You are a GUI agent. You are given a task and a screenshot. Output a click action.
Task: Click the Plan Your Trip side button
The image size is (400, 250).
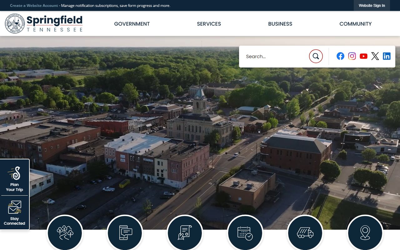(15, 179)
